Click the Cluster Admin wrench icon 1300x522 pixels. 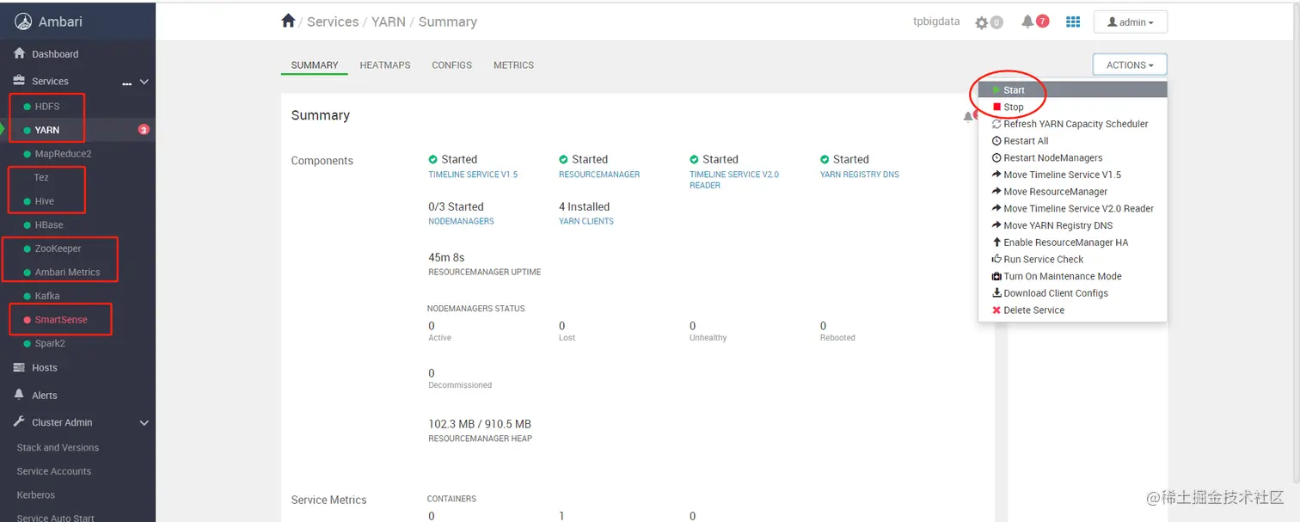coord(20,422)
